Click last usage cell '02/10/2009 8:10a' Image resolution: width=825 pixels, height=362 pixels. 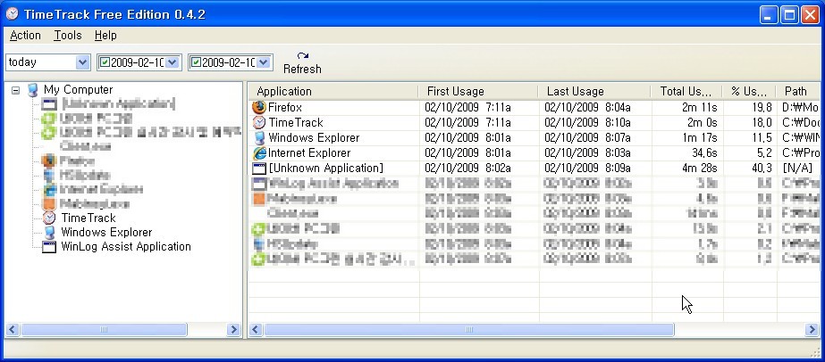pyautogui.click(x=588, y=123)
